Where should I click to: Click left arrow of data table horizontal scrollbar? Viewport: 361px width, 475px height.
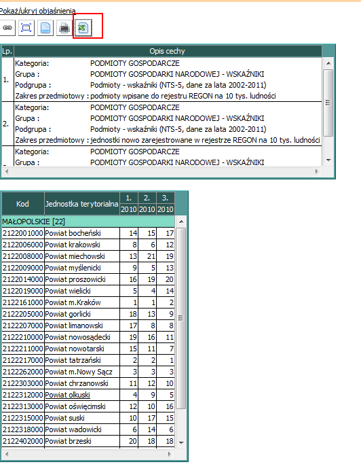[x=7, y=454]
